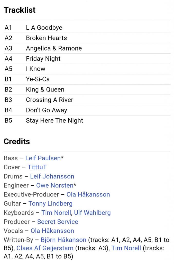Click the TitttuT cover credit link
174x264 pixels.
click(37, 167)
